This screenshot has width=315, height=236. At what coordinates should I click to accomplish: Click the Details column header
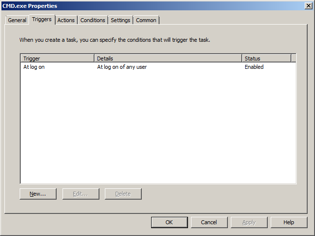click(x=168, y=59)
